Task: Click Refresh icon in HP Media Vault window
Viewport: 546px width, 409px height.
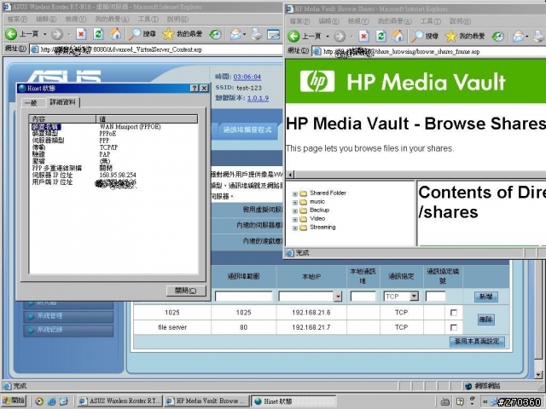Action: (x=381, y=36)
